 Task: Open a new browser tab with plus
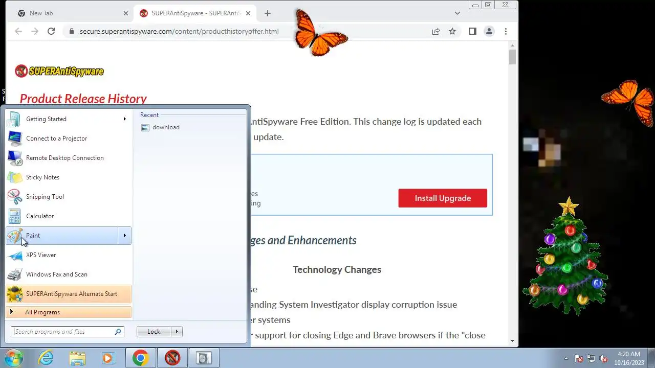tap(267, 13)
